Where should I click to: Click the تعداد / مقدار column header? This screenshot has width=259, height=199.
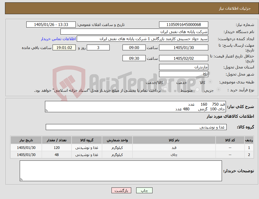[57, 140]
